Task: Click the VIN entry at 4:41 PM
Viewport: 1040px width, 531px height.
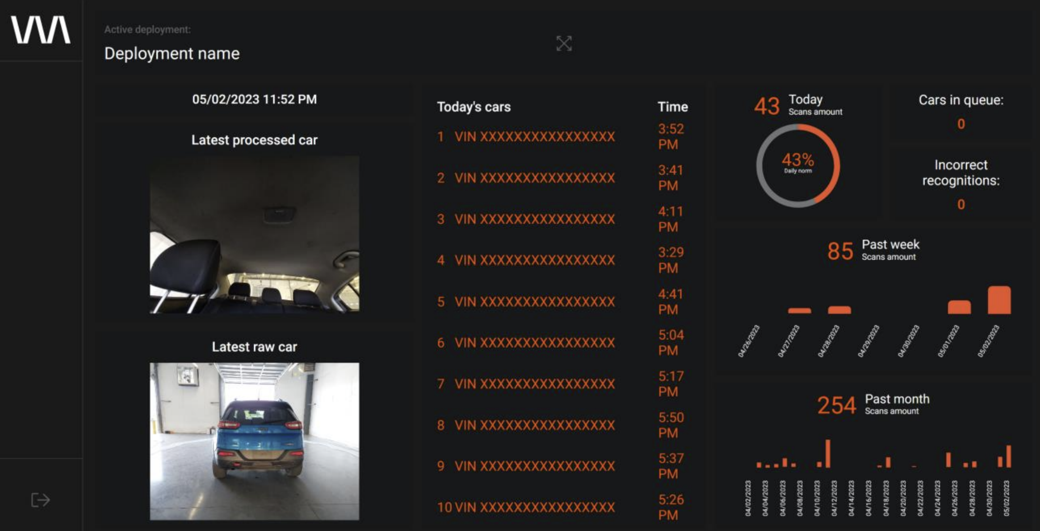Action: pyautogui.click(x=534, y=302)
